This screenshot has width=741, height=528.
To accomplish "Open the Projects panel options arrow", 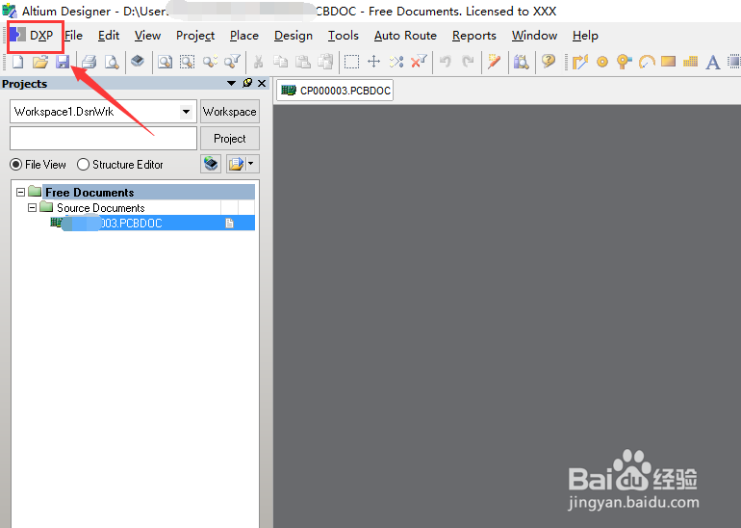I will tap(231, 83).
